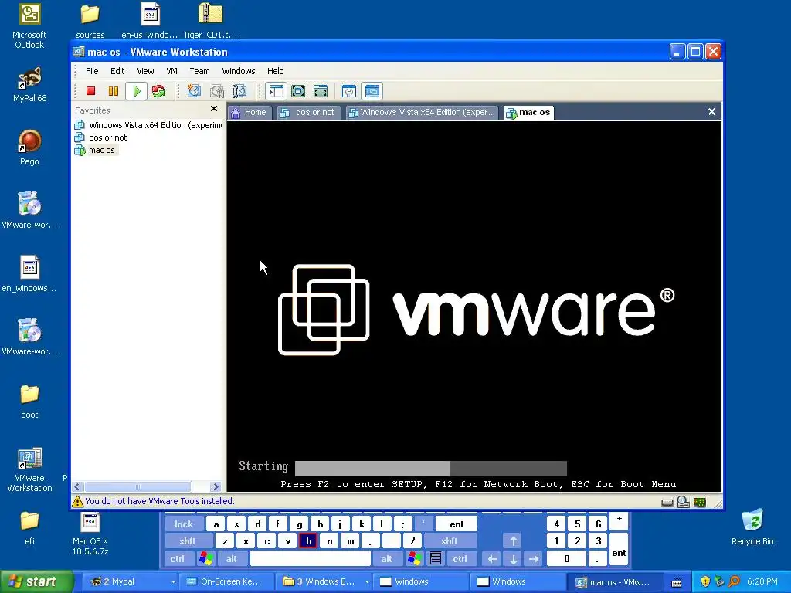The image size is (791, 593).
Task: Open the Team menu
Action: [199, 71]
